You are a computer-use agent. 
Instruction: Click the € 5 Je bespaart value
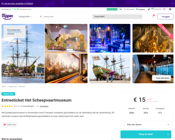coord(160,113)
